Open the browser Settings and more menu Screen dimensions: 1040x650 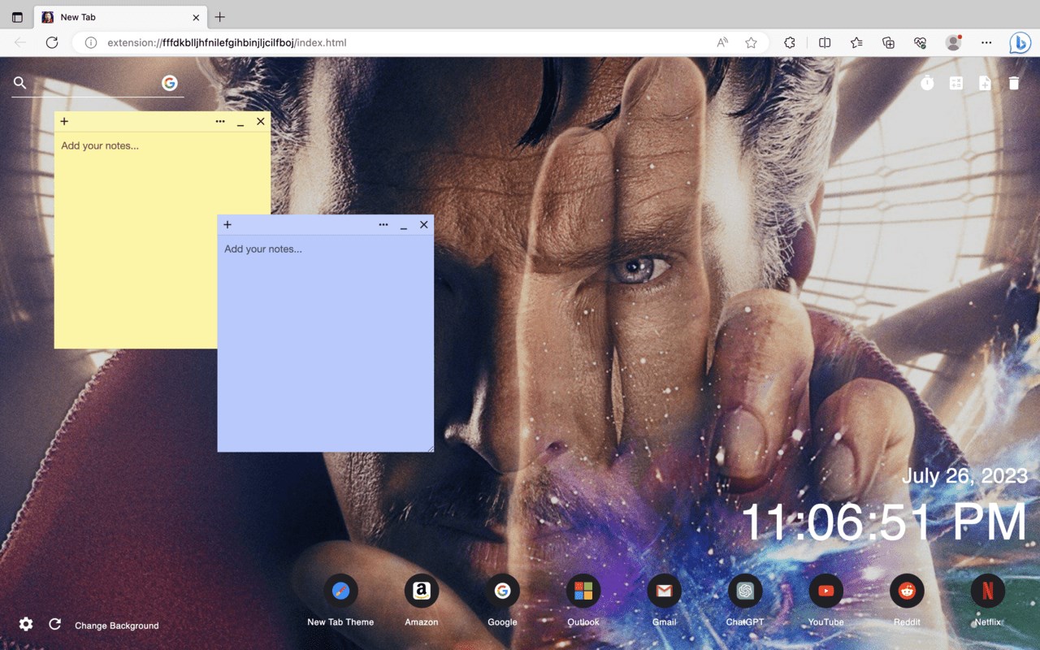(x=986, y=42)
